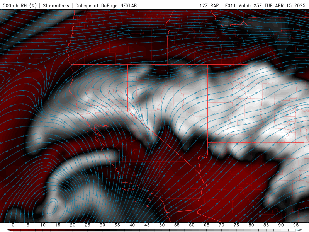This screenshot has width=309, height=232.
Task: Click "College of DuPage NEXLAB" header text
Action: tap(106, 5)
